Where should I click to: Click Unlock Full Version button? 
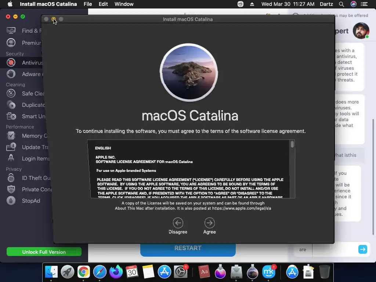[44, 252]
